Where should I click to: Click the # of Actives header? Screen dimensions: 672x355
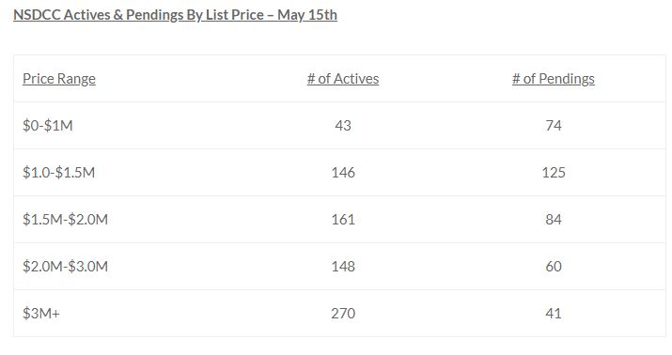click(343, 79)
